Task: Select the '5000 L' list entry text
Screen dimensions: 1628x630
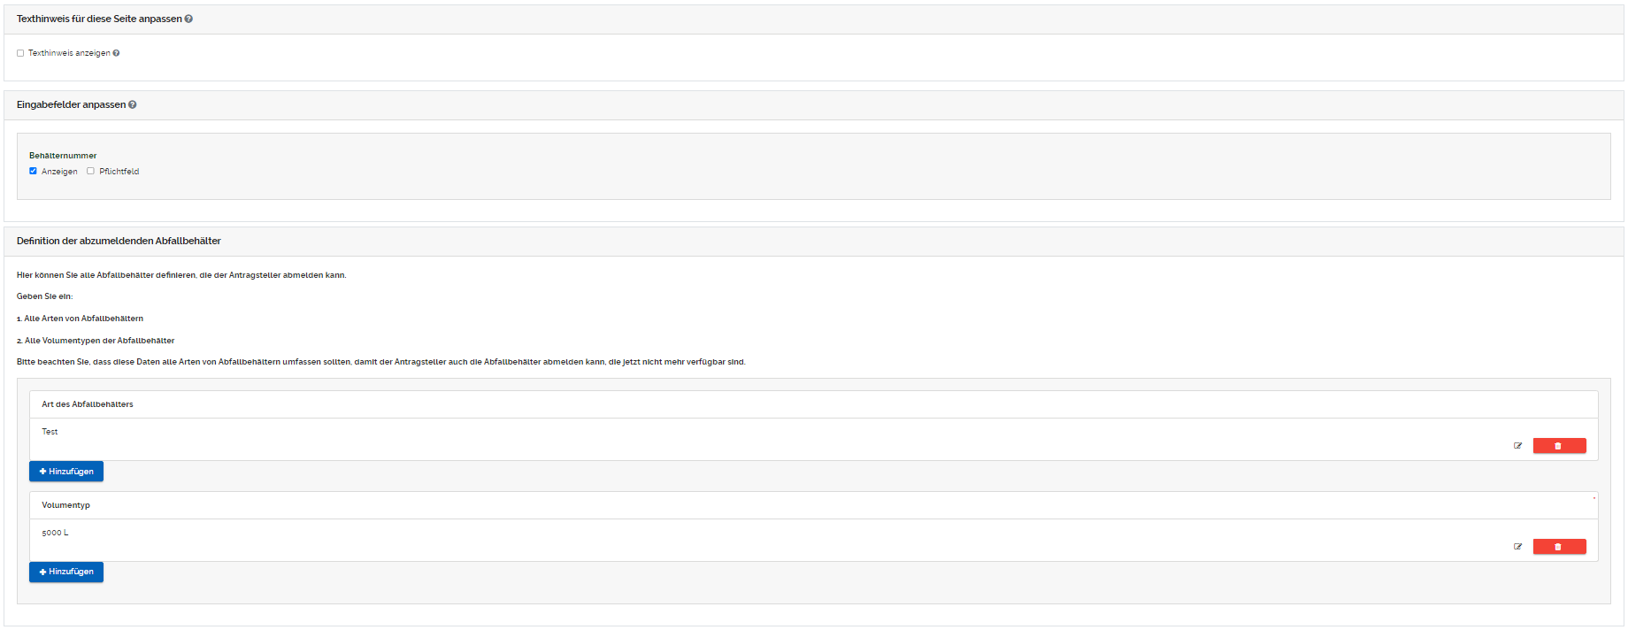Action: [55, 533]
